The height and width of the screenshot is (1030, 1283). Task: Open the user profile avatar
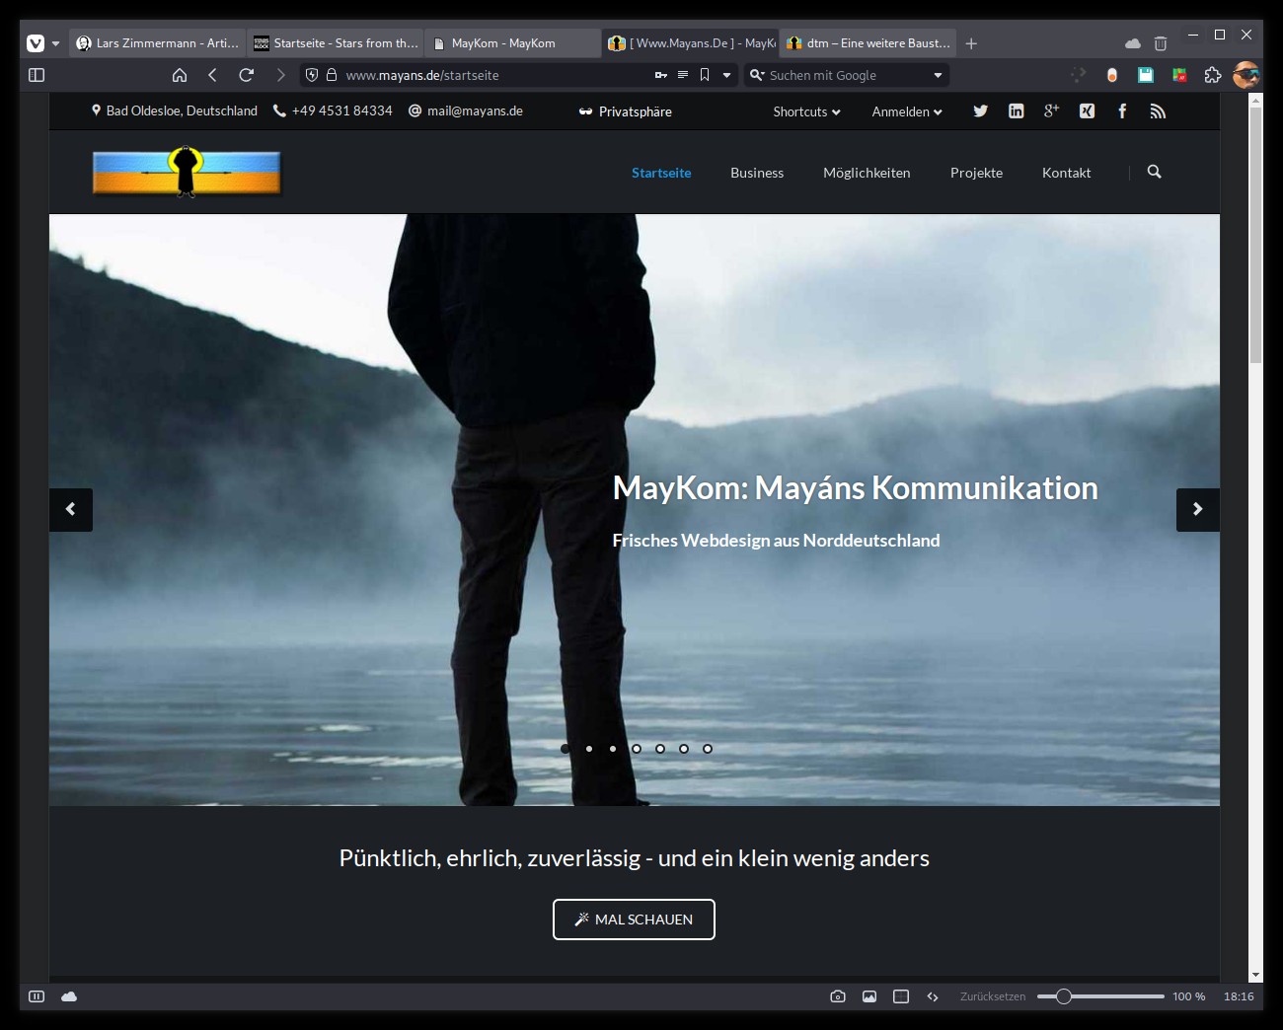pos(1246,75)
